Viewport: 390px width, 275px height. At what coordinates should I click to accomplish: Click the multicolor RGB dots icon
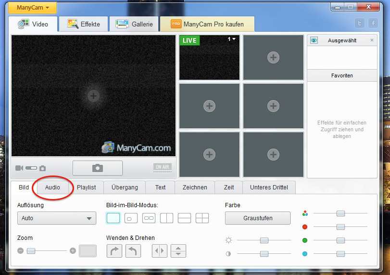[x=305, y=213]
